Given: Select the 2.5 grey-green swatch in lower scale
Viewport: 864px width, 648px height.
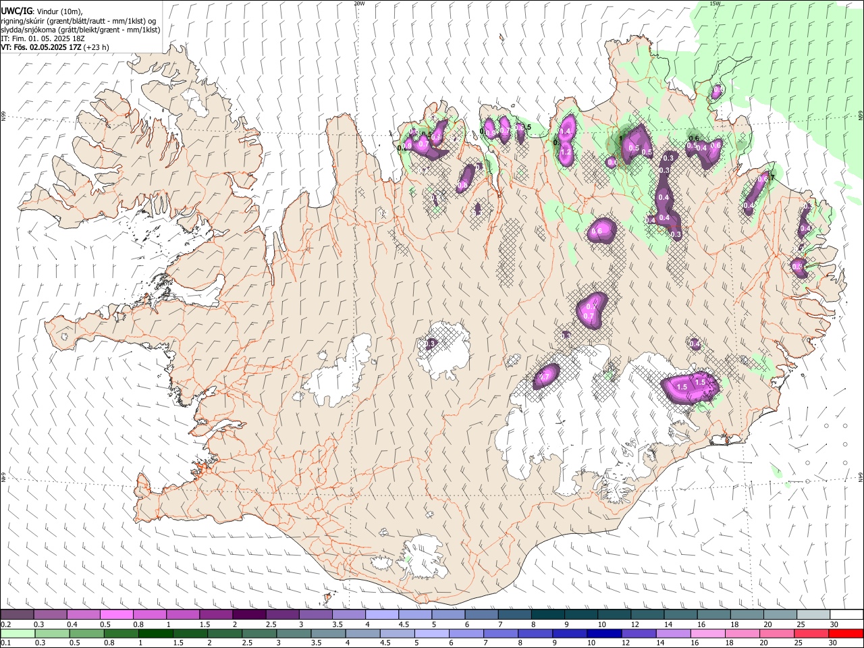Looking at the screenshot, I should [x=259, y=634].
